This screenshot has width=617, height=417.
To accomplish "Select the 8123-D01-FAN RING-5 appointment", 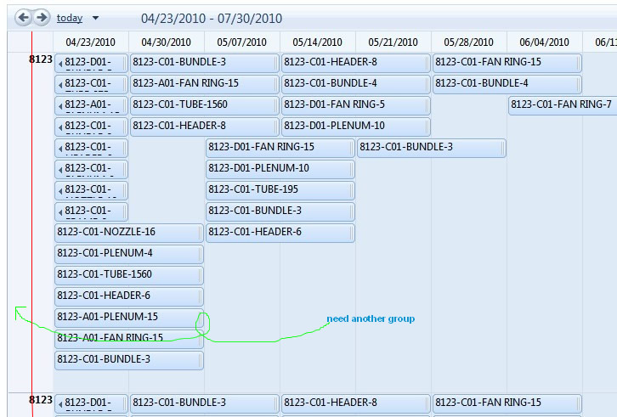I will tap(356, 105).
